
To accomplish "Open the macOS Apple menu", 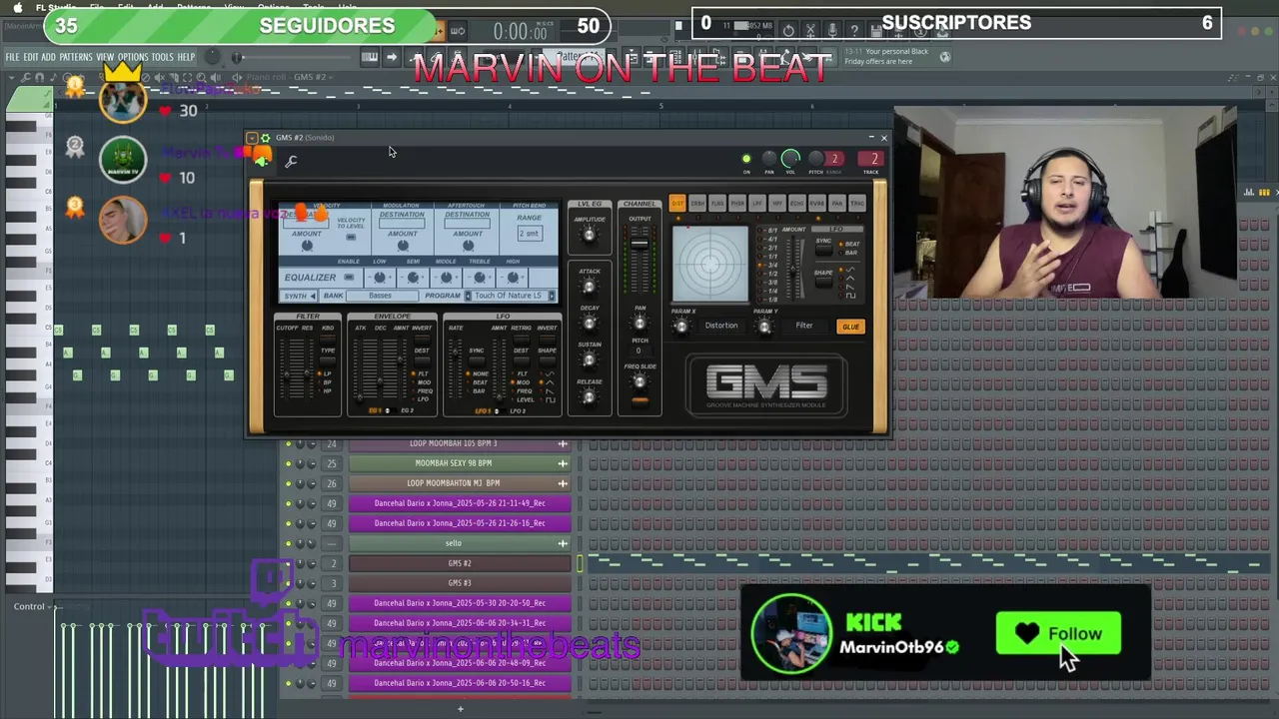I will [x=17, y=7].
